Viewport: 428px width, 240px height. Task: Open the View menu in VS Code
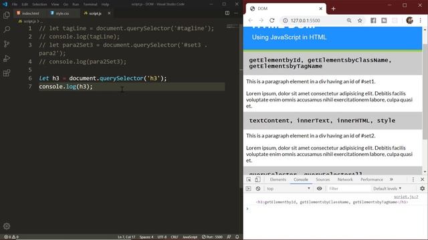click(x=55, y=5)
